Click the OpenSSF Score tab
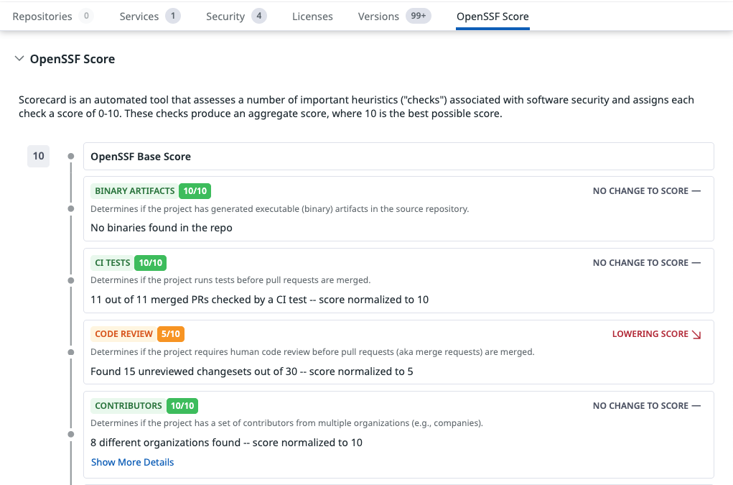Viewport: 733px width, 485px height. [x=492, y=17]
